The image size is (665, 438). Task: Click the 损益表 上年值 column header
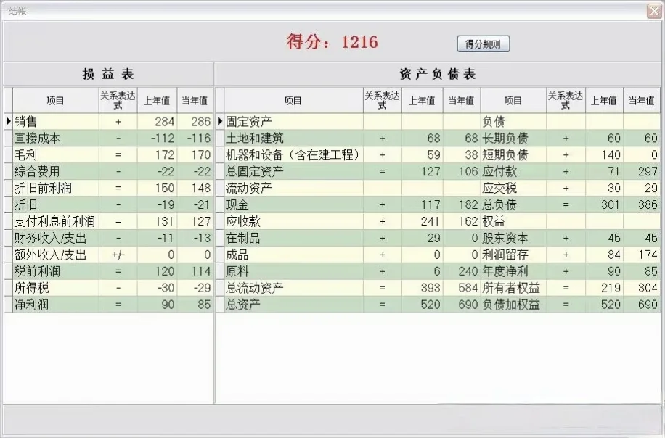[157, 100]
